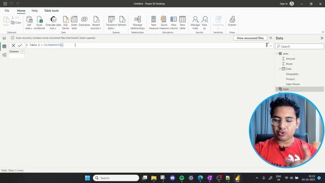
Task: Click Sign in at the top
Action: 283,4
